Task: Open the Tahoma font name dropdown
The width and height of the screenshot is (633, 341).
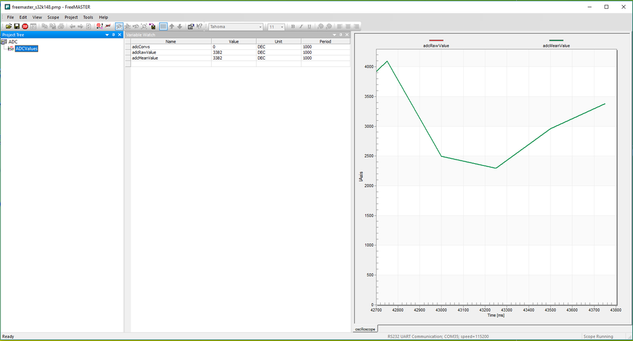Action: pos(260,27)
